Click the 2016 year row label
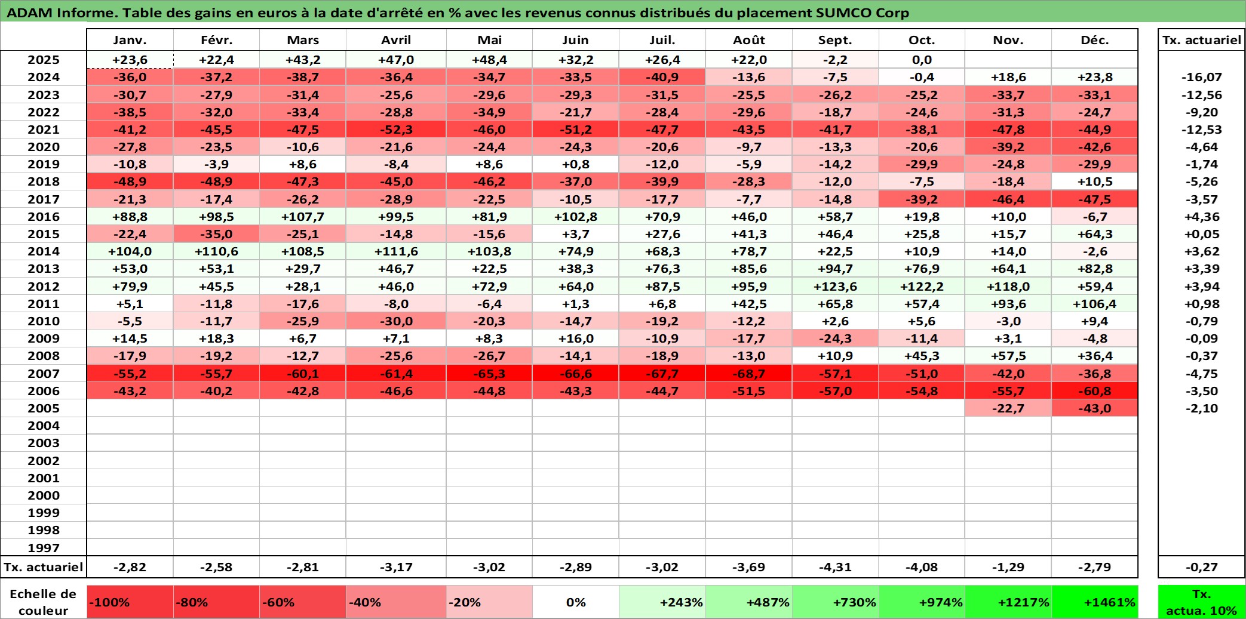 click(44, 217)
